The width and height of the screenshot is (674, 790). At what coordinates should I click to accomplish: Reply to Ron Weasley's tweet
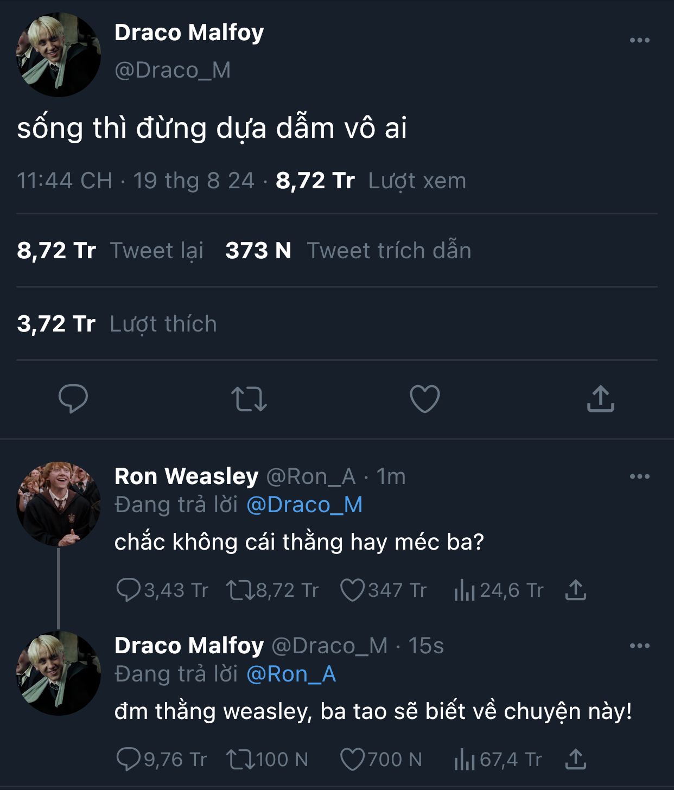pyautogui.click(x=129, y=590)
